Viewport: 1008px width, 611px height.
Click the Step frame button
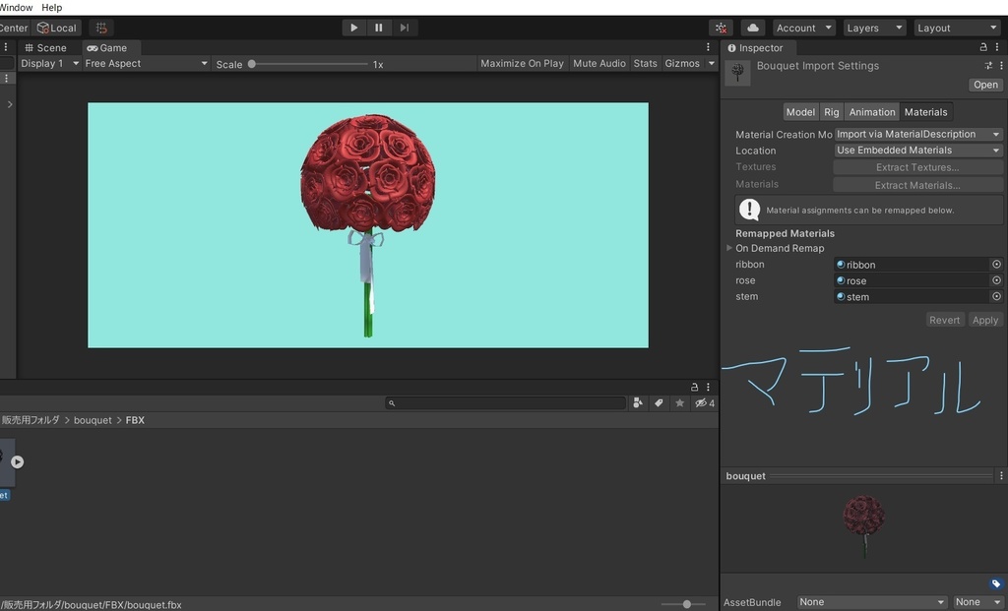click(404, 28)
